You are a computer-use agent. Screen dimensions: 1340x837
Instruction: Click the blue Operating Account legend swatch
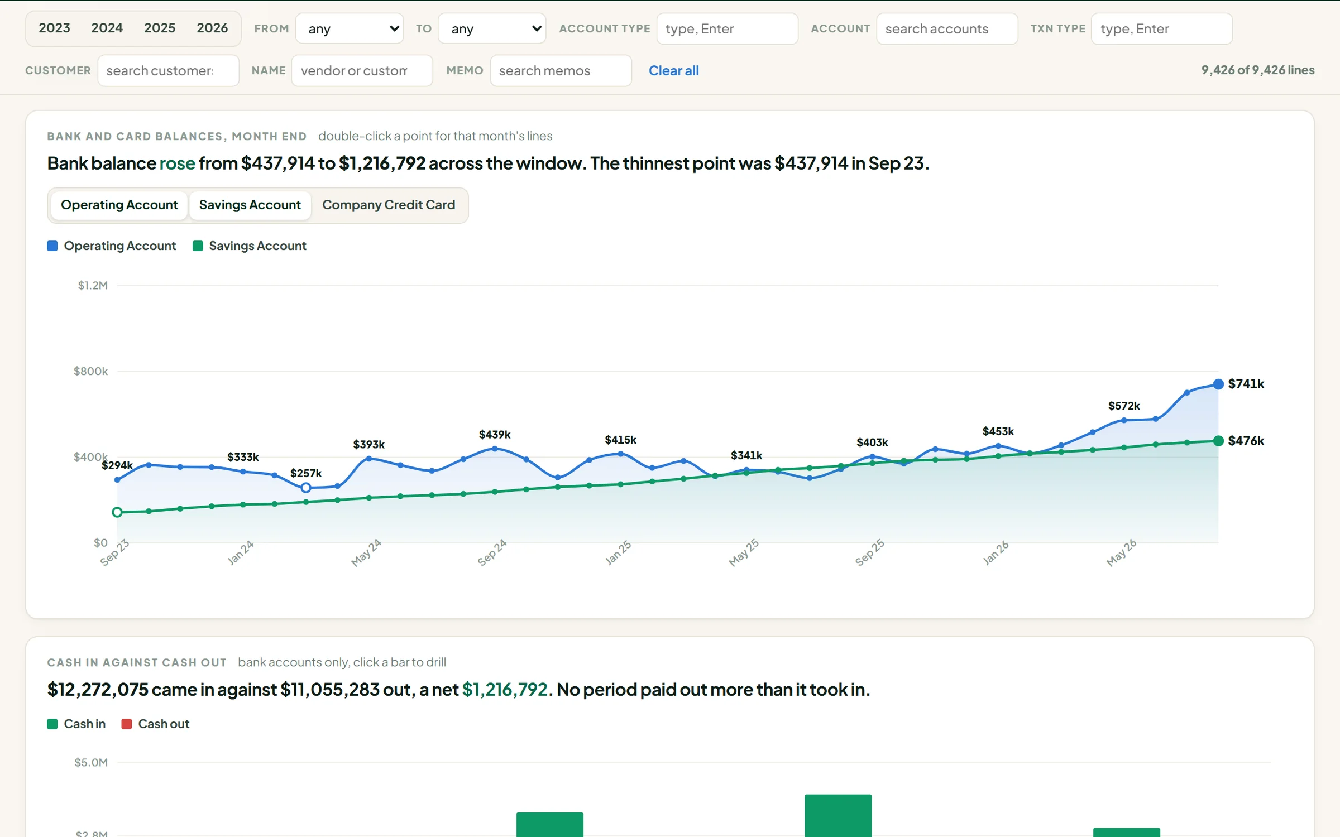[52, 246]
